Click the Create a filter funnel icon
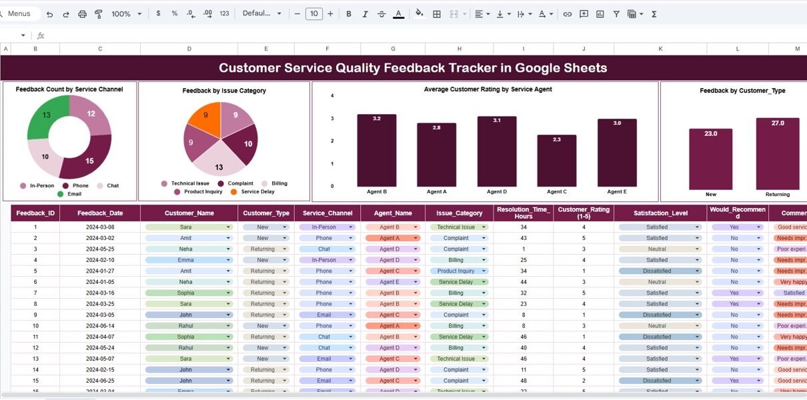 pyautogui.click(x=616, y=14)
